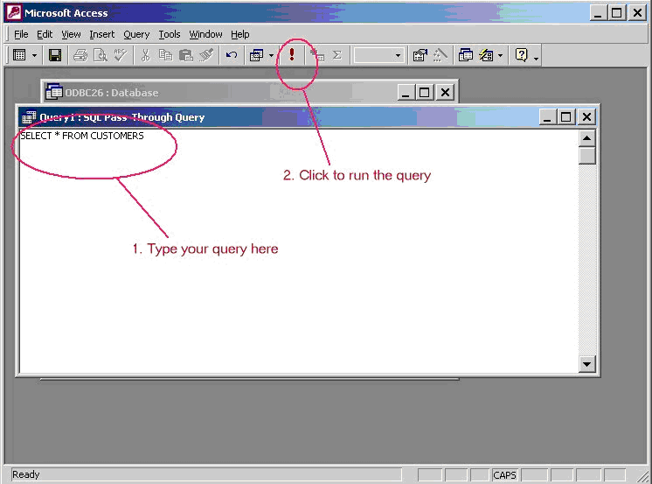
Task: Open the Tools menu
Action: coord(170,34)
